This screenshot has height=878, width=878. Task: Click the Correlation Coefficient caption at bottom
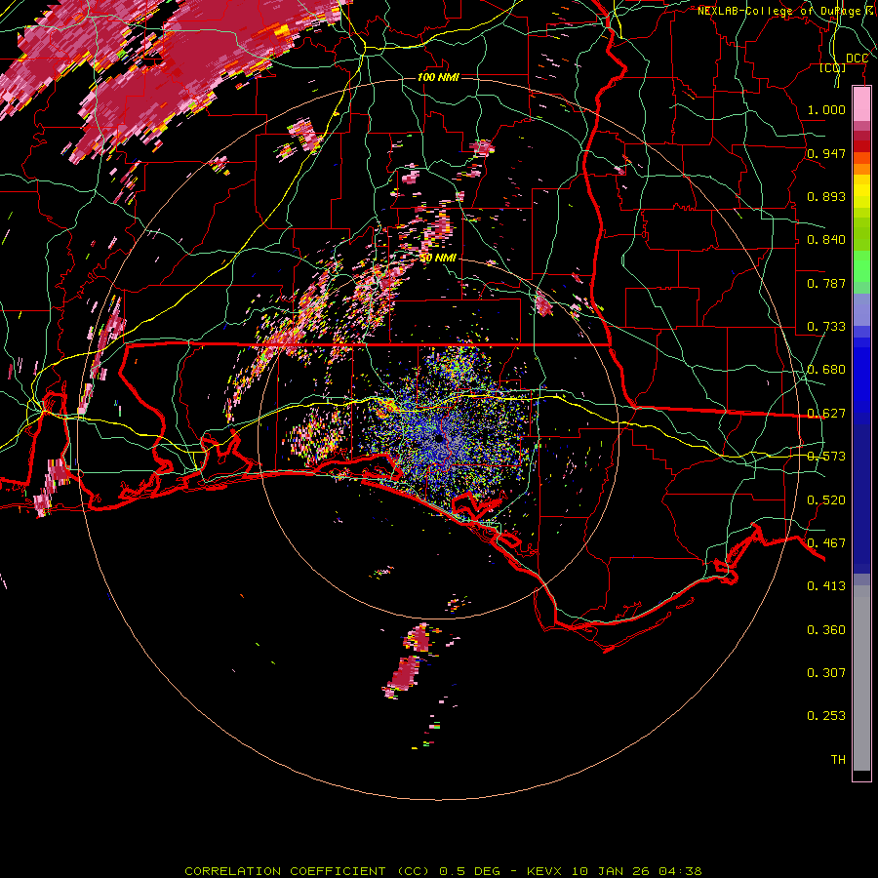443,871
